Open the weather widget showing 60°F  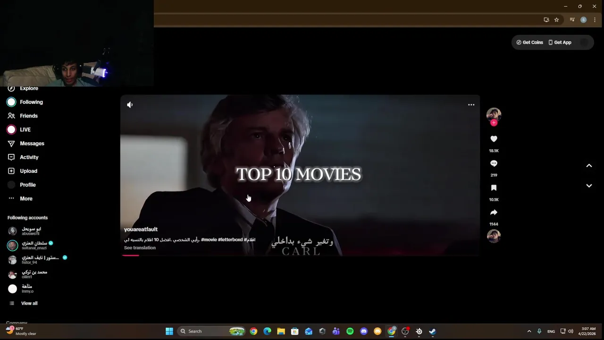(x=21, y=331)
